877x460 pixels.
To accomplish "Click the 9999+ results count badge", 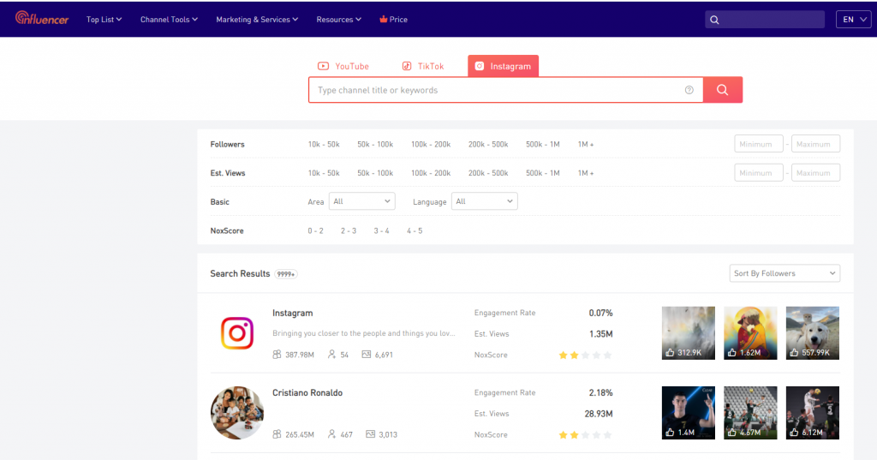I will click(286, 274).
